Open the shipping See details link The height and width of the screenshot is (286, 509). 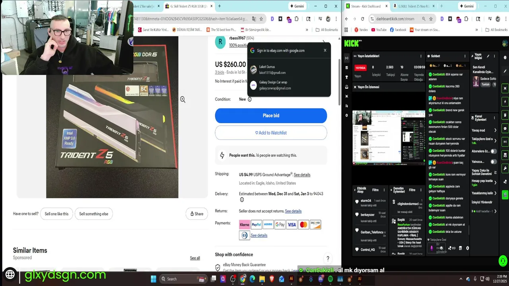point(302,175)
